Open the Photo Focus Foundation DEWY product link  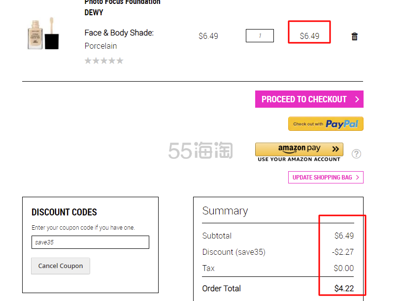coord(122,7)
